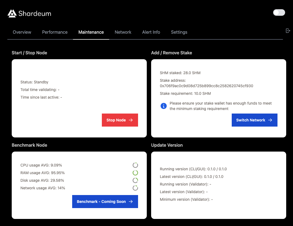Image resolution: width=293 pixels, height=226 pixels.
Task: Click 'Latest version (CLI/GUI): 0.1.0 / 0.1.0'
Action: [x=191, y=177]
